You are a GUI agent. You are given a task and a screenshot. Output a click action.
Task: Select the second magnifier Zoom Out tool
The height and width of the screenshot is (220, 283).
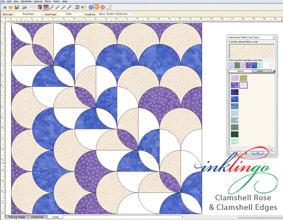click(58, 7)
